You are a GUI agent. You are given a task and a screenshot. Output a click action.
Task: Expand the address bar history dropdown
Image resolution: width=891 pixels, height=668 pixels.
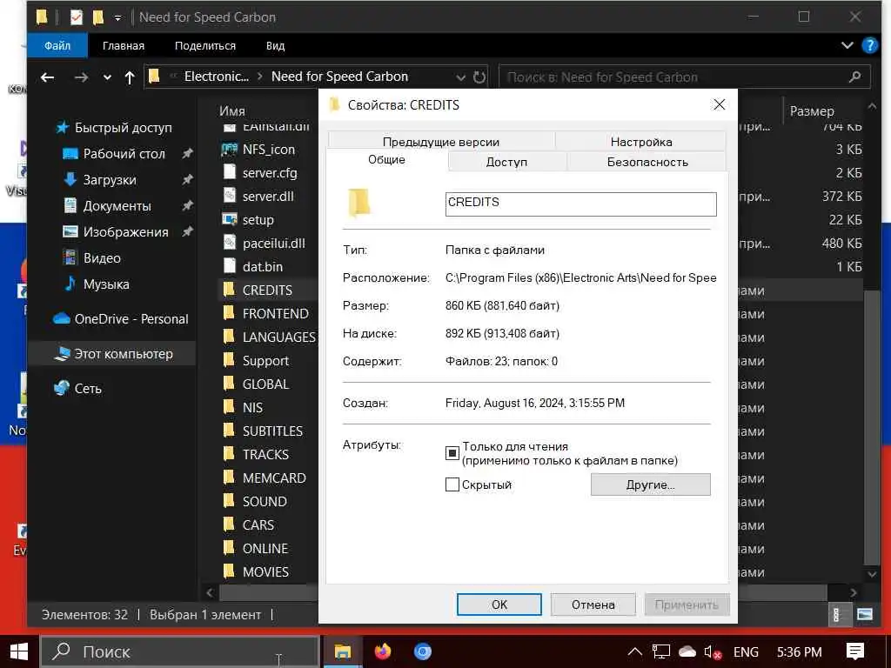(461, 77)
